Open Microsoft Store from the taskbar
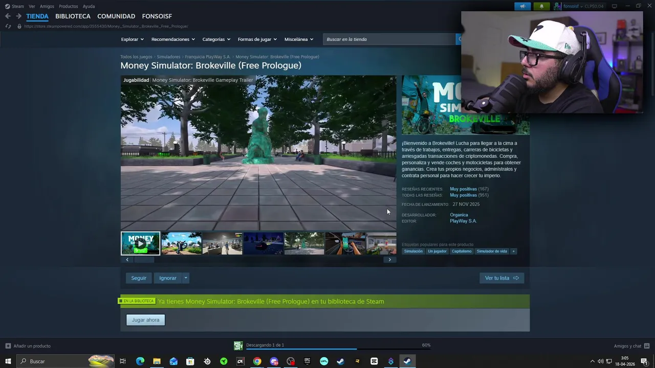The image size is (655, 368). click(x=190, y=361)
